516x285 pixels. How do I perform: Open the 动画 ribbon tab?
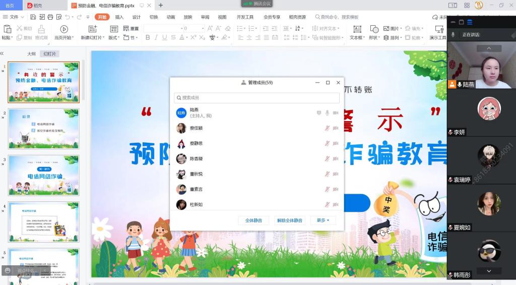[171, 17]
